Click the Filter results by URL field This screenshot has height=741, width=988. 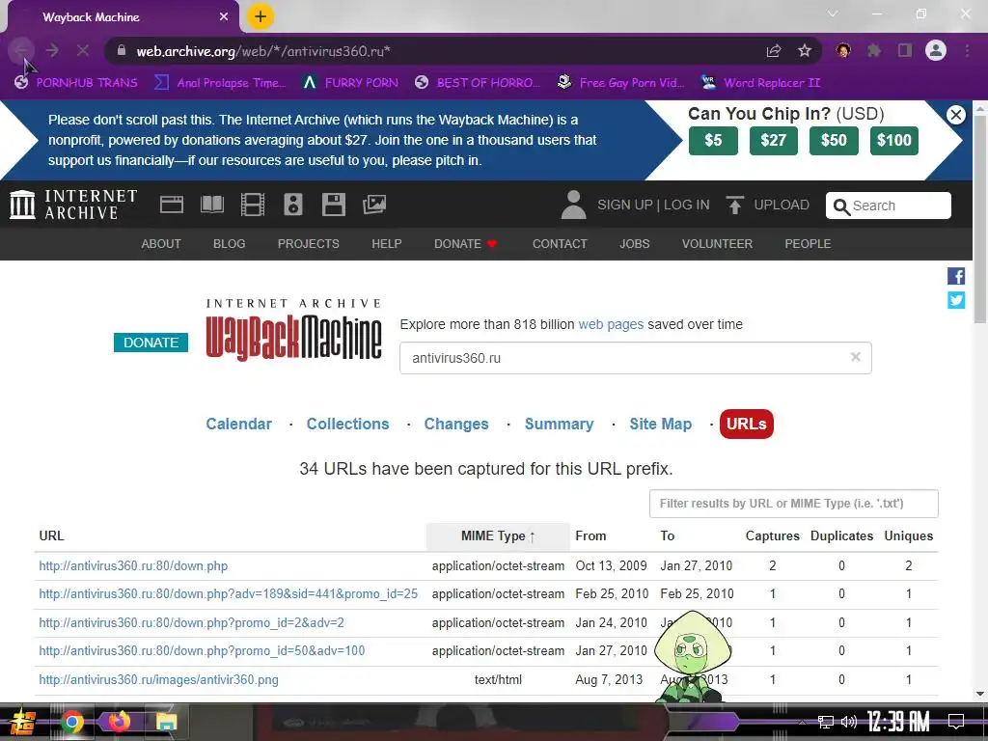(x=793, y=504)
